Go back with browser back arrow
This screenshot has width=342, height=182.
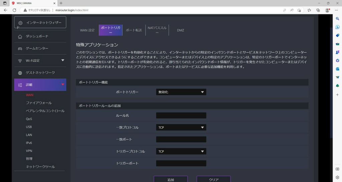click(x=5, y=10)
